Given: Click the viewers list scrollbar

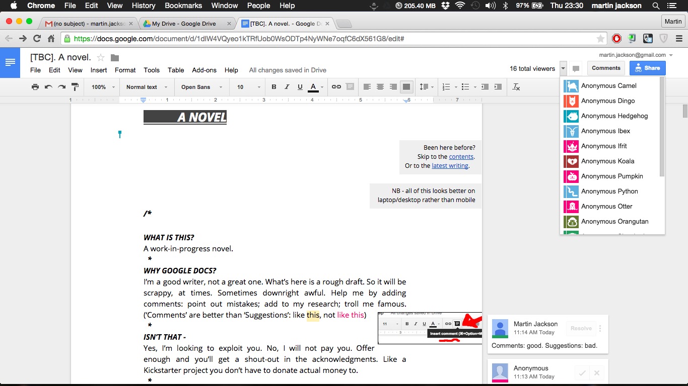Looking at the screenshot, I should (662, 127).
